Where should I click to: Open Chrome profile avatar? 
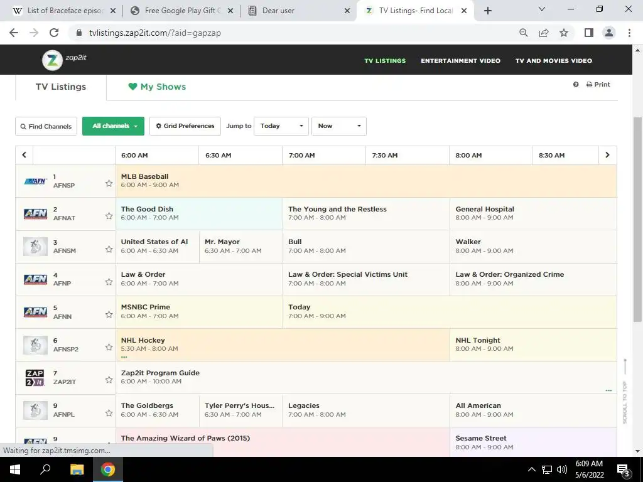coord(609,33)
